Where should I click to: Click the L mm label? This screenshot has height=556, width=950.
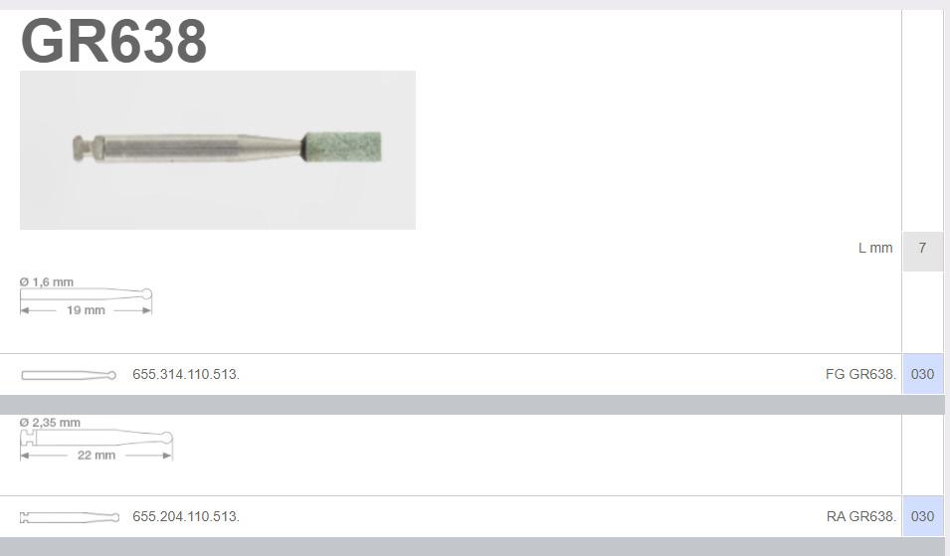coord(875,248)
